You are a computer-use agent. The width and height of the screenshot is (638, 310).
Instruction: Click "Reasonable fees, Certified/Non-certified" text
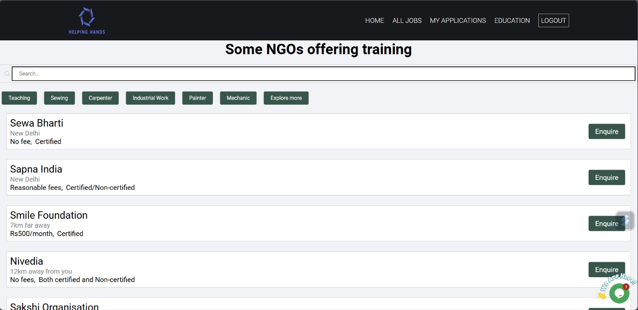click(72, 187)
